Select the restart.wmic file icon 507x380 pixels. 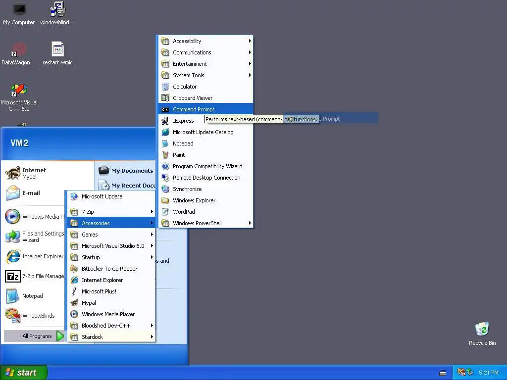point(57,49)
